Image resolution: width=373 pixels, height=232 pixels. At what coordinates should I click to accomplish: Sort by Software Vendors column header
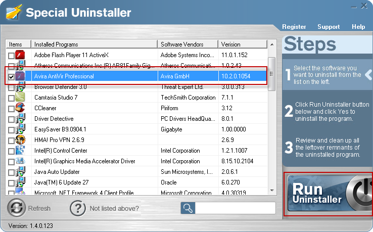[188, 44]
